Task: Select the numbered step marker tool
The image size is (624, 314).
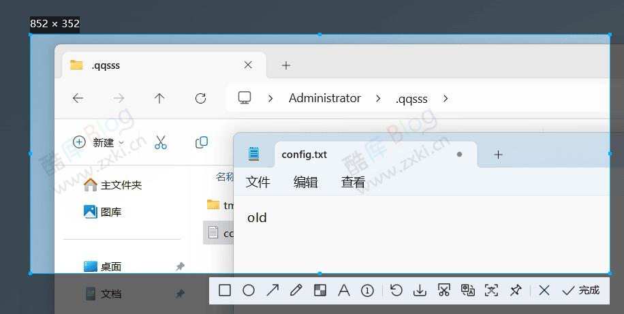Action: pyautogui.click(x=367, y=291)
